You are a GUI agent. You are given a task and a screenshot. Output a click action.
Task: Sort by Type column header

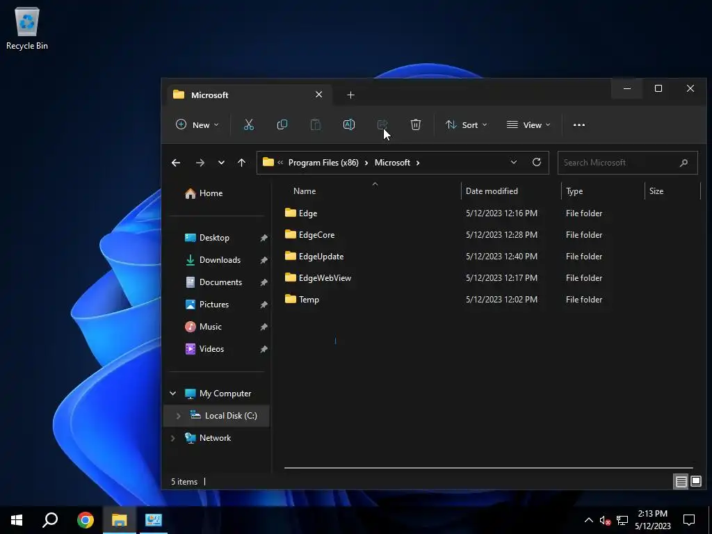[603, 191]
